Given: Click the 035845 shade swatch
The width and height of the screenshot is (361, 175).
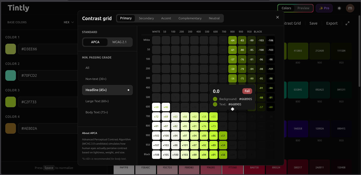Looking at the screenshot, I should click(x=298, y=90).
